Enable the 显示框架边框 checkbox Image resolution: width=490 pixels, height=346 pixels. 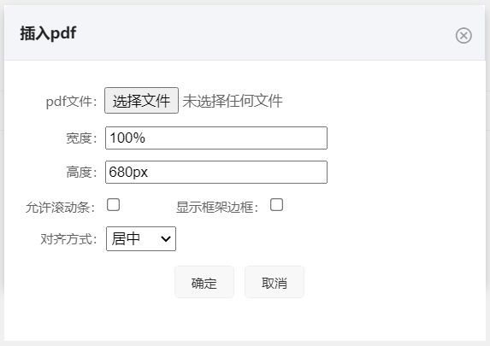tap(276, 205)
